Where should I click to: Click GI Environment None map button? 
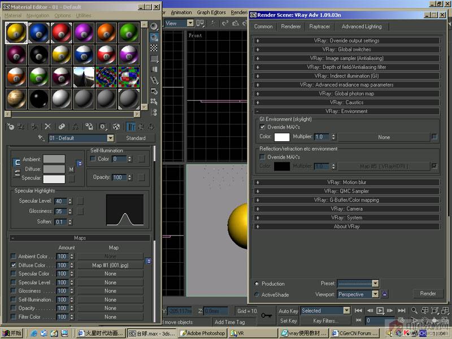[x=384, y=137]
